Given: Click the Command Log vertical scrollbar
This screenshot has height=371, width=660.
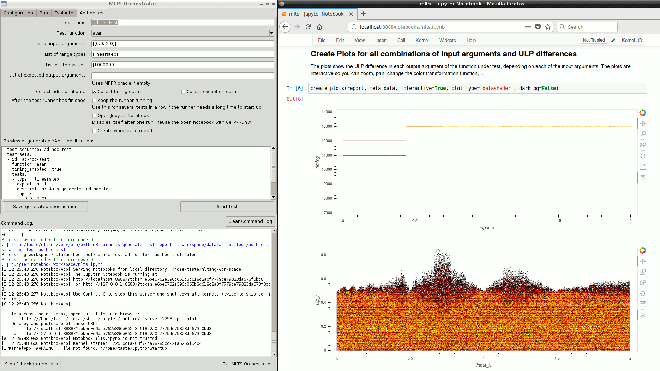Looking at the screenshot, I should click(x=274, y=293).
